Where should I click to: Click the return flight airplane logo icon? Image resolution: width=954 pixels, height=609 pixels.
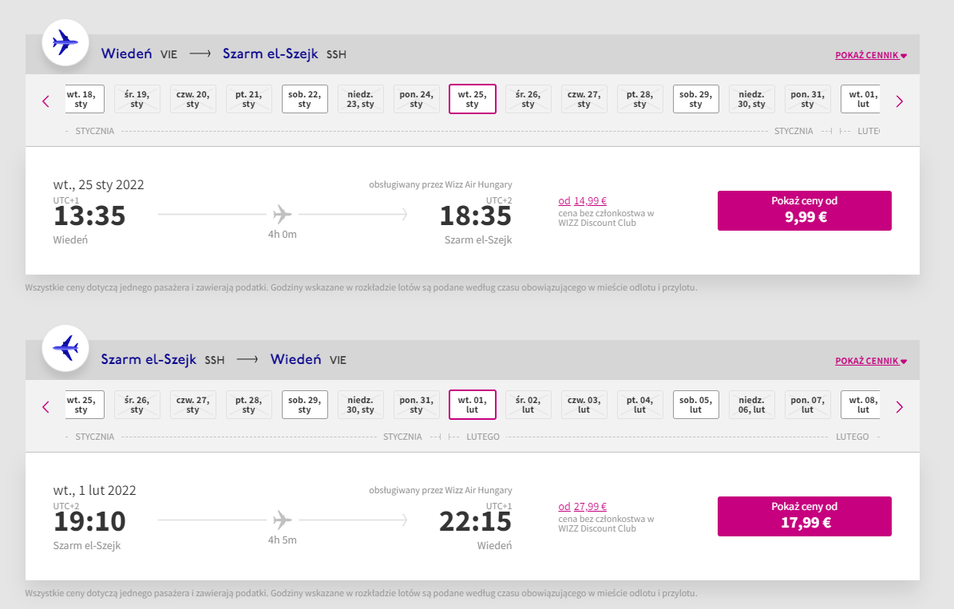tap(65, 349)
